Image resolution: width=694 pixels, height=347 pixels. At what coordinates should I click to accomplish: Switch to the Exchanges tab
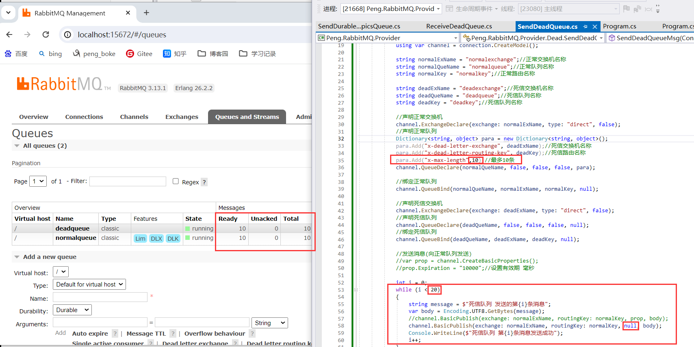pyautogui.click(x=182, y=117)
